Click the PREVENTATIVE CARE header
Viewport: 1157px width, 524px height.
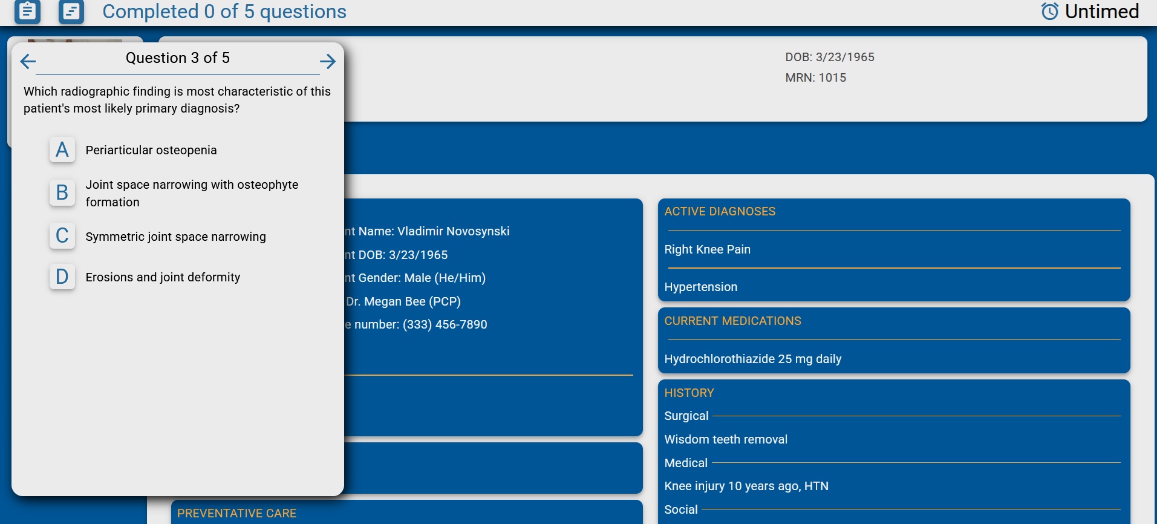236,513
